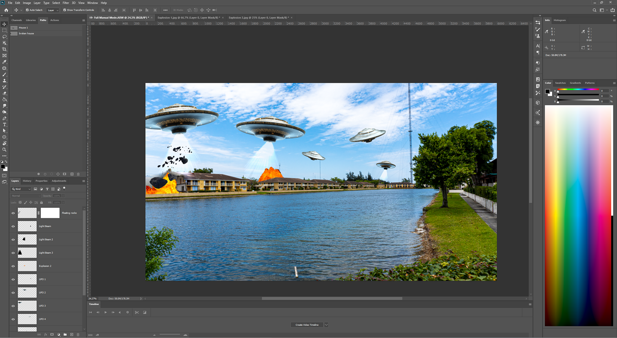Screen dimensions: 617x338
Task: Open the Image menu
Action: 27,3
